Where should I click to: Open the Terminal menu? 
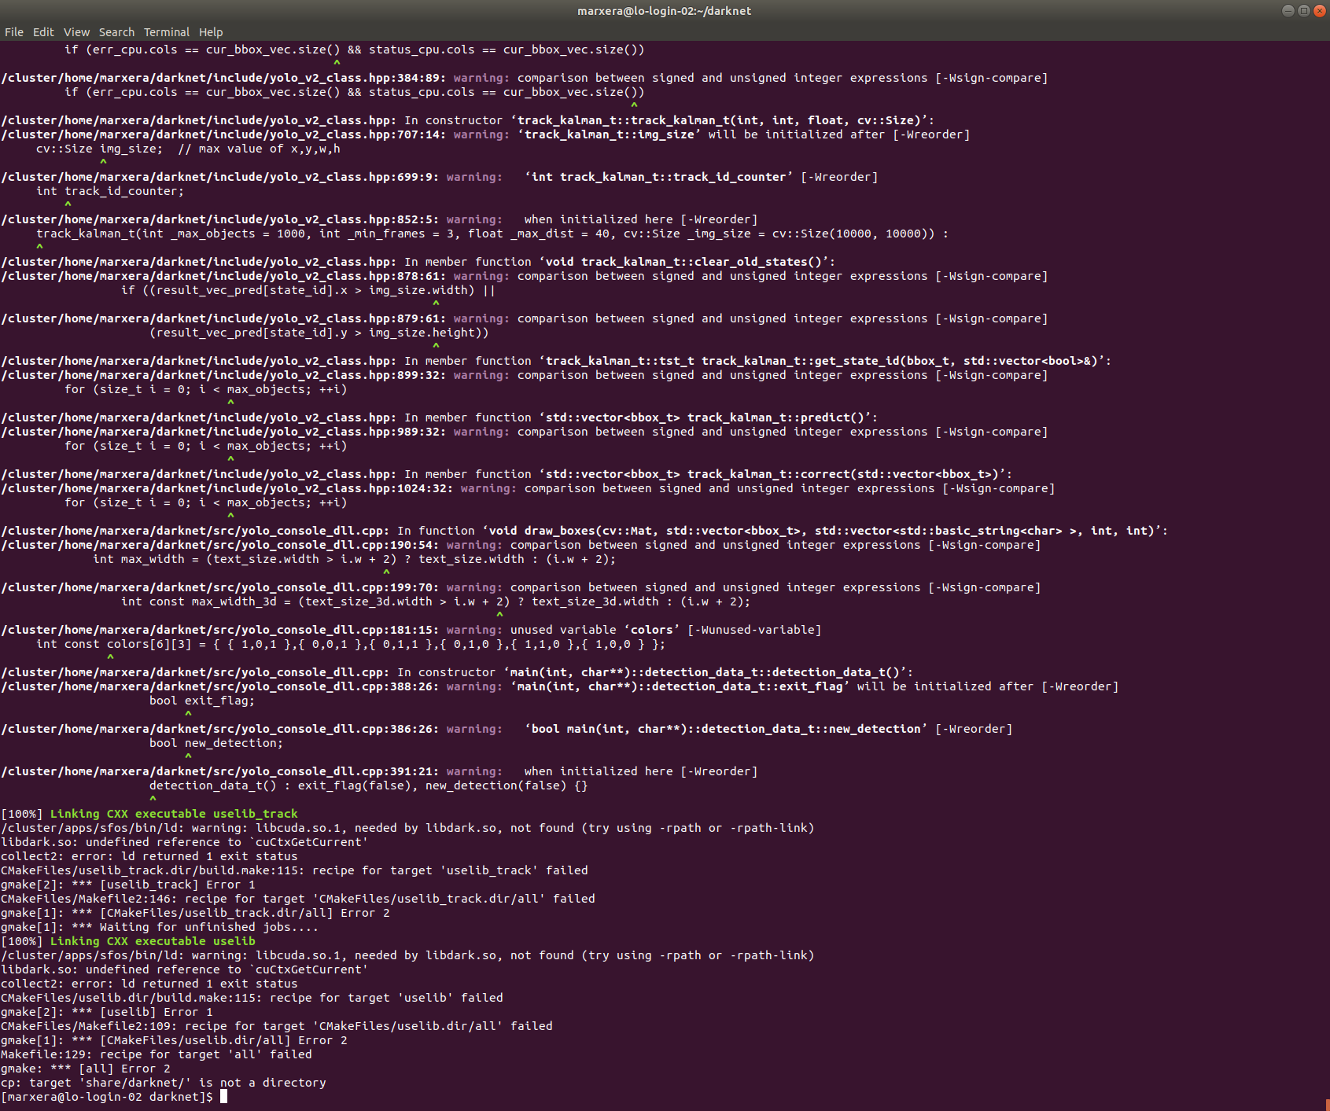coord(166,32)
